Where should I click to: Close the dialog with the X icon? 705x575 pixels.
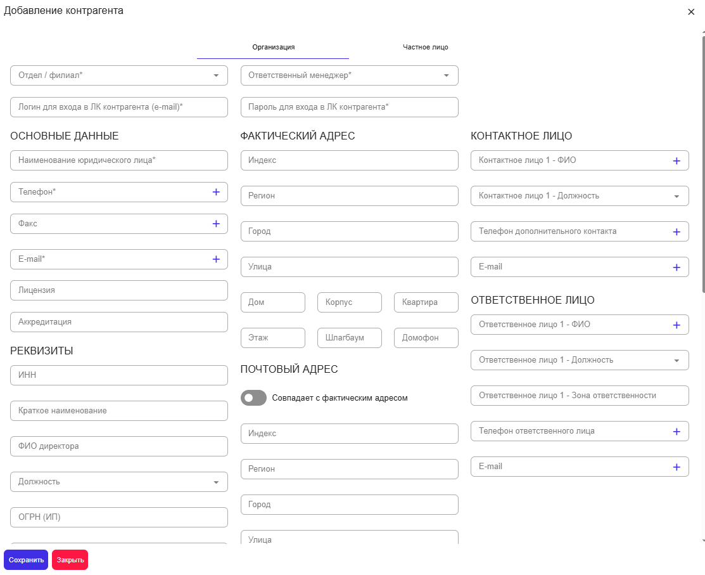[691, 12]
